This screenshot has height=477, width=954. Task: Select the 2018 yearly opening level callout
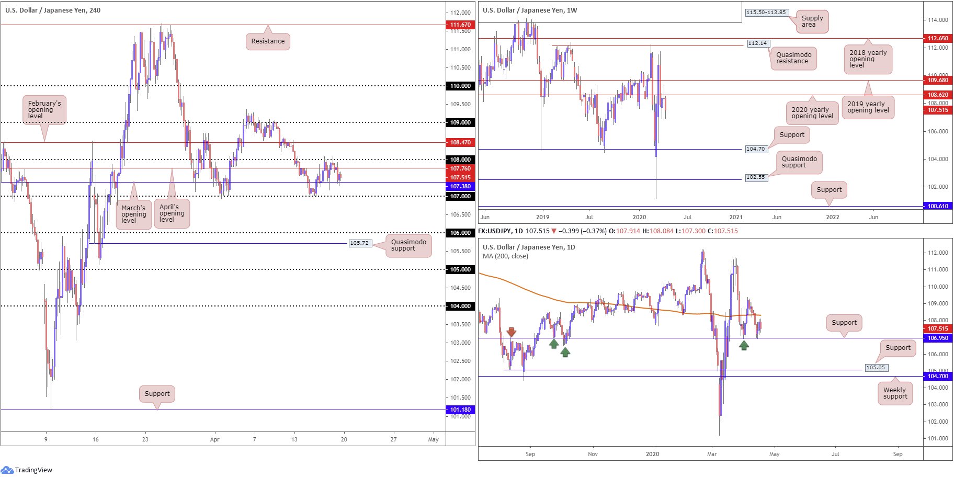[x=868, y=59]
